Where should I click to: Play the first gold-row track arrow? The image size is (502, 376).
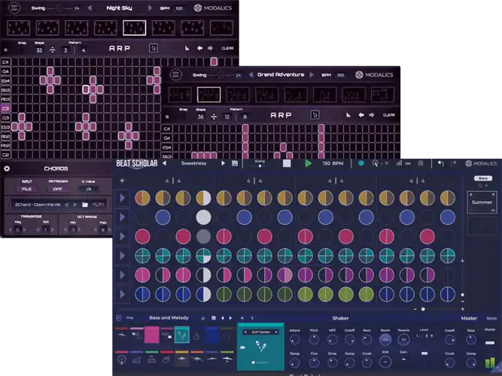tap(122, 199)
